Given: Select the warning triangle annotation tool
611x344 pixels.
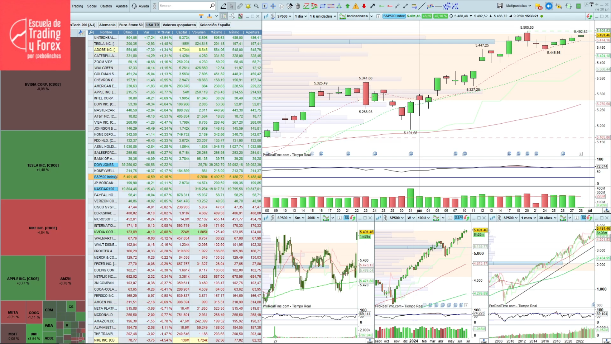Looking at the screenshot, I should [x=356, y=5].
